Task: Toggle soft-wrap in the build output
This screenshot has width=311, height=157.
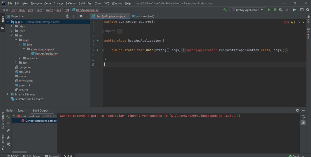Action: point(303,117)
